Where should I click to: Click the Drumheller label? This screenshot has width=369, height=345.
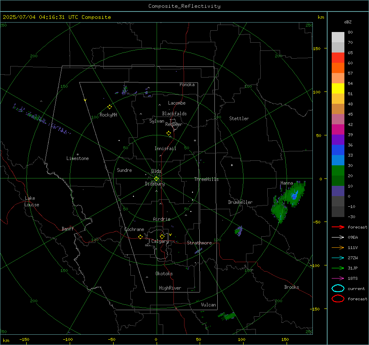coord(240,202)
